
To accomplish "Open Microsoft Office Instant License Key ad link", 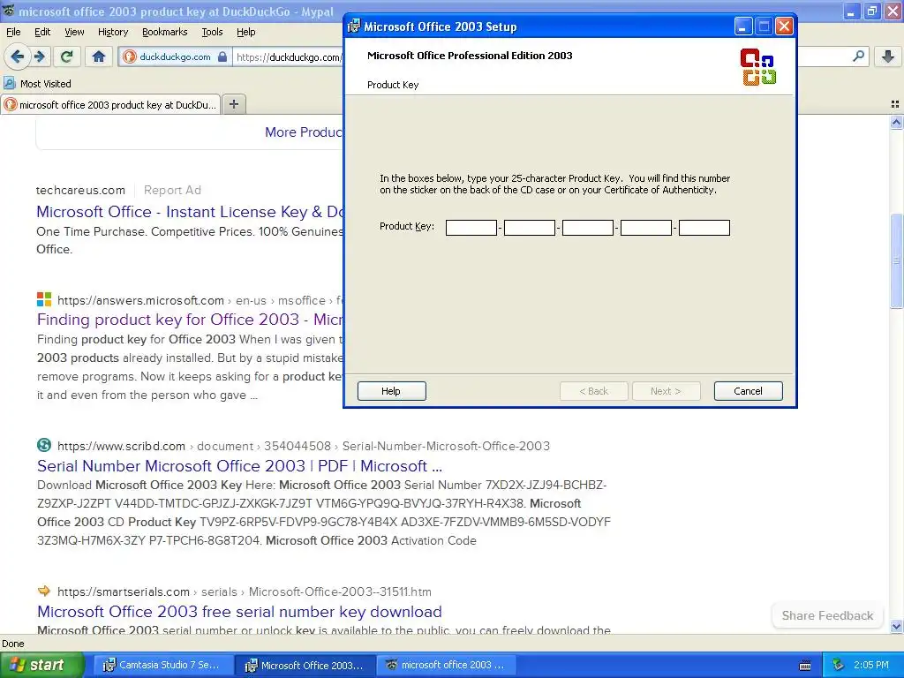I will tap(191, 212).
